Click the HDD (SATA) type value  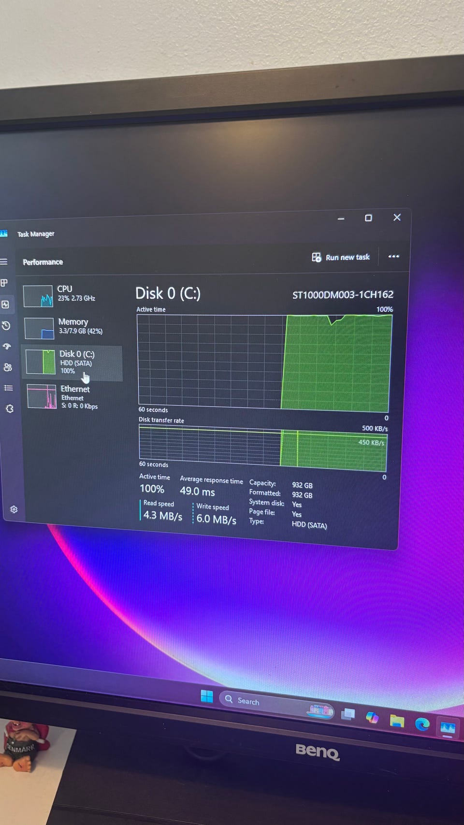click(309, 525)
